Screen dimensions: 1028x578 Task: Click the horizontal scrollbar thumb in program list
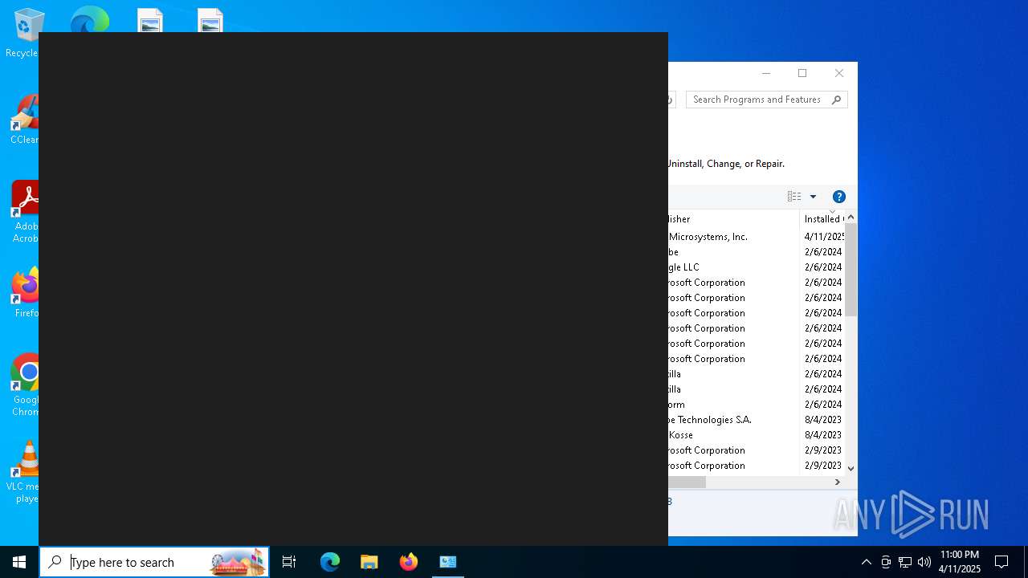[x=687, y=482]
